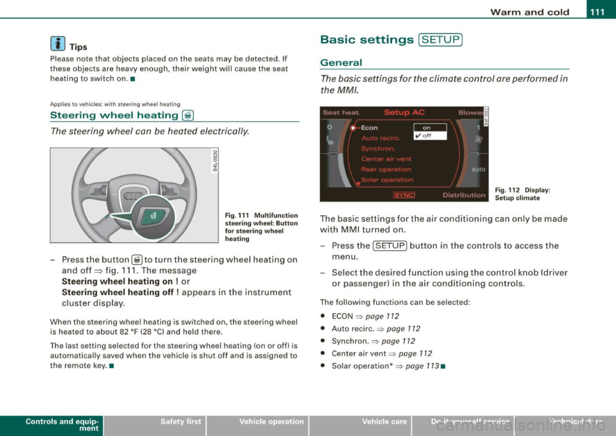
Task: Click the page number 111 tab
Action: click(601, 10)
